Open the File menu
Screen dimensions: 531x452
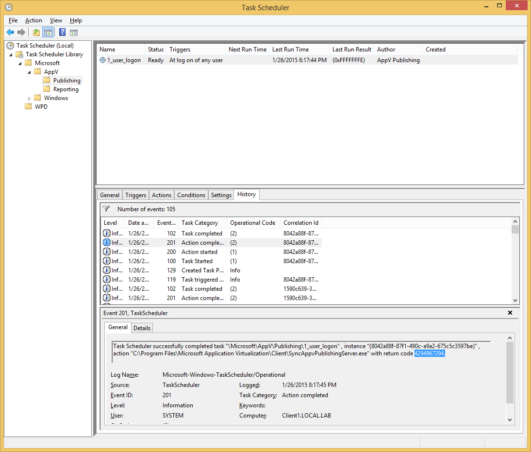[x=13, y=20]
